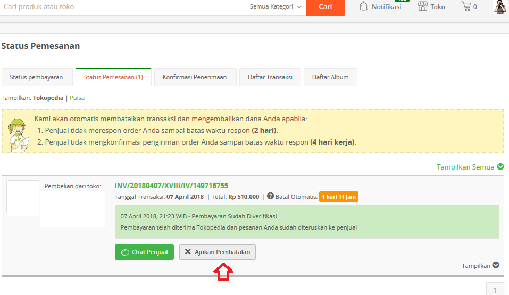Open the Toko shop icon
Viewport: 509px width, 295px height.
click(x=423, y=6)
